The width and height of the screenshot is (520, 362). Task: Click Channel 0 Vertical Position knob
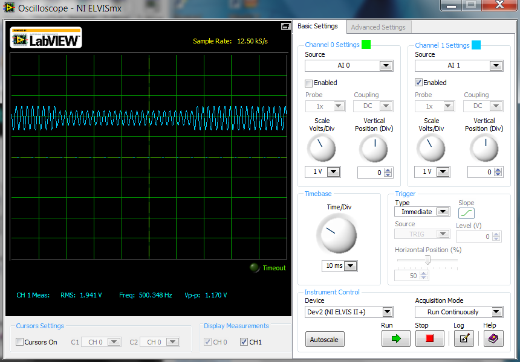coord(374,149)
